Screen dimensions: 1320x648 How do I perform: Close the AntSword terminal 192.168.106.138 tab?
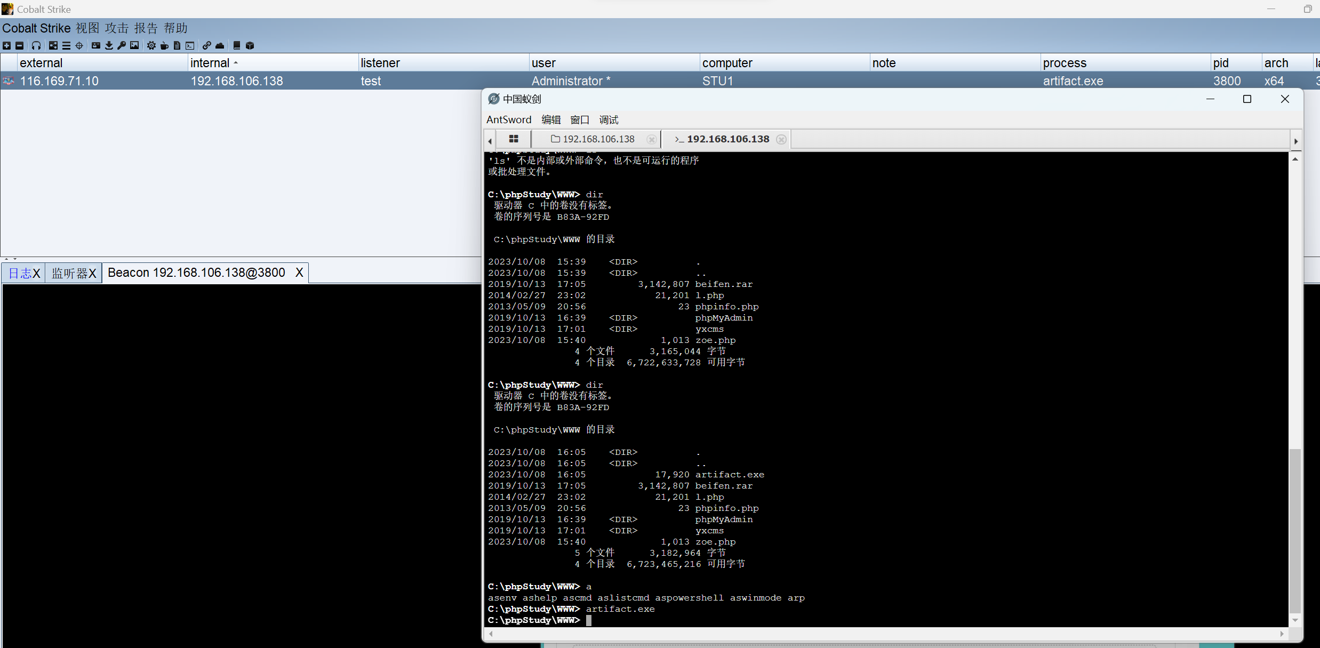[781, 139]
